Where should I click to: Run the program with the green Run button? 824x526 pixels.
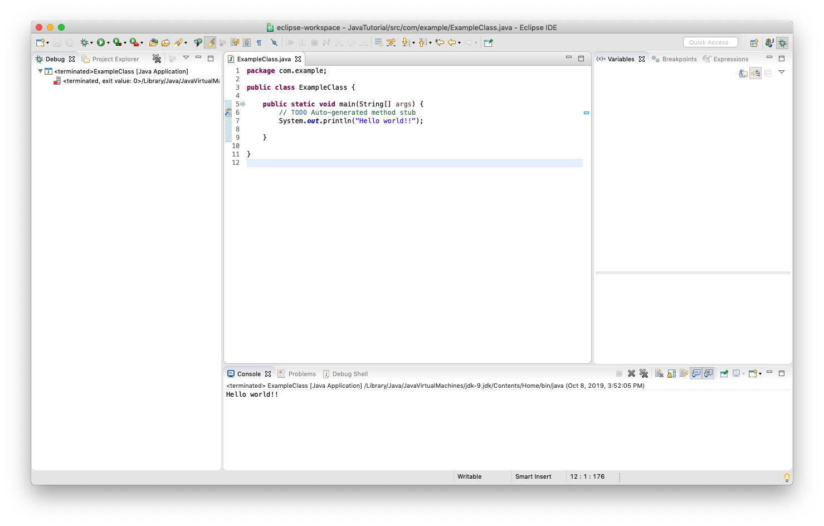point(101,42)
